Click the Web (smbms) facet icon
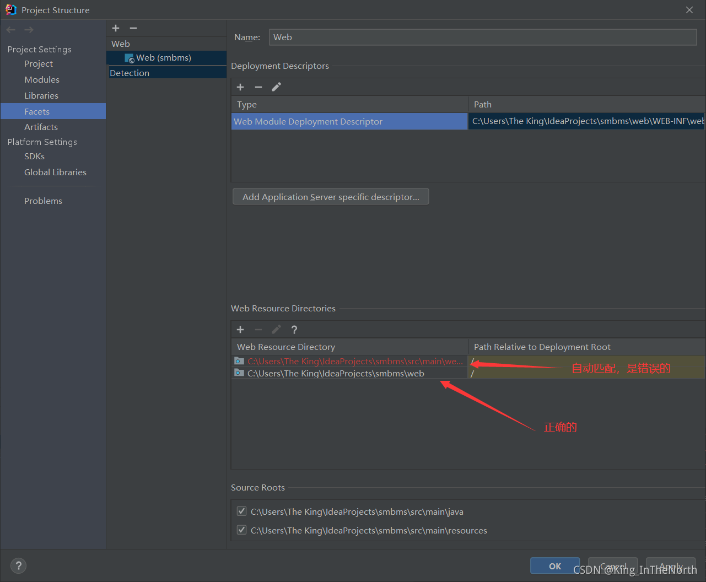Viewport: 706px width, 582px height. 130,58
